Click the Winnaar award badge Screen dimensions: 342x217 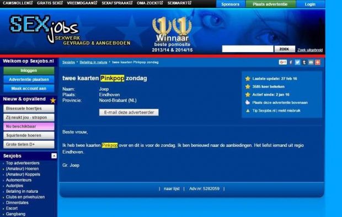pos(172,34)
